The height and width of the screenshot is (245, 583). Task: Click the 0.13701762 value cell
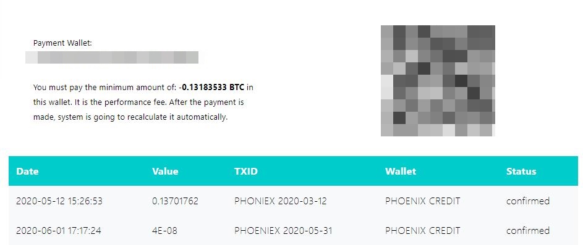[175, 201]
